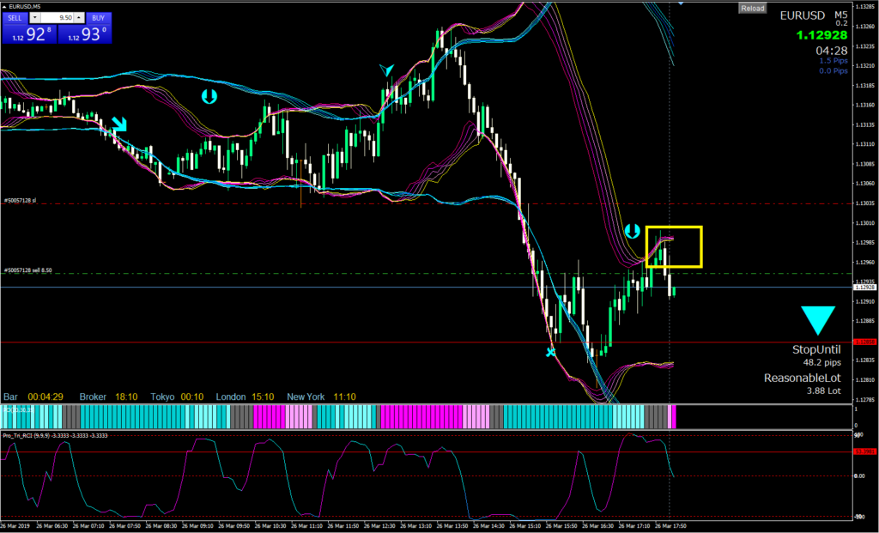
Task: Click the SELL button in trade panel
Action: (15, 17)
